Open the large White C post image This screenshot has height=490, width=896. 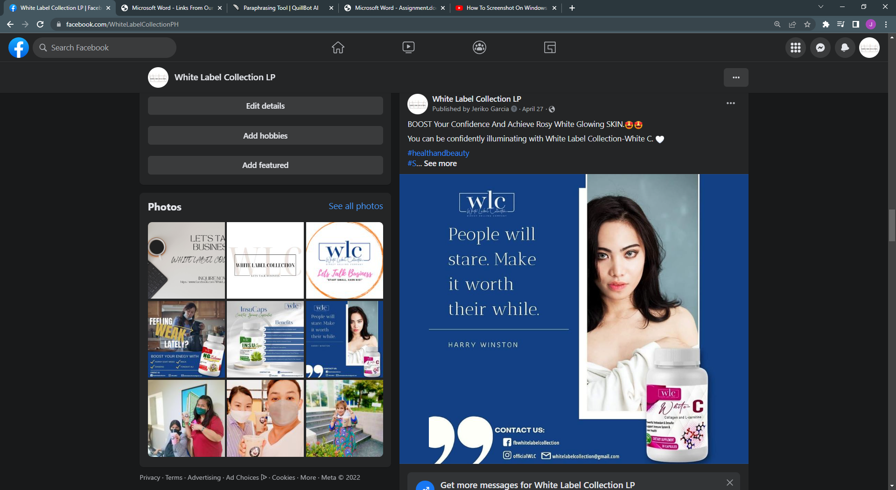tap(574, 319)
